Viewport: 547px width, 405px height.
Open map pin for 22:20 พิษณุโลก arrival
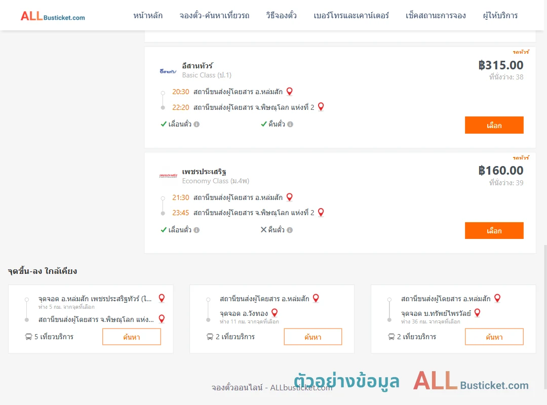[x=321, y=107]
